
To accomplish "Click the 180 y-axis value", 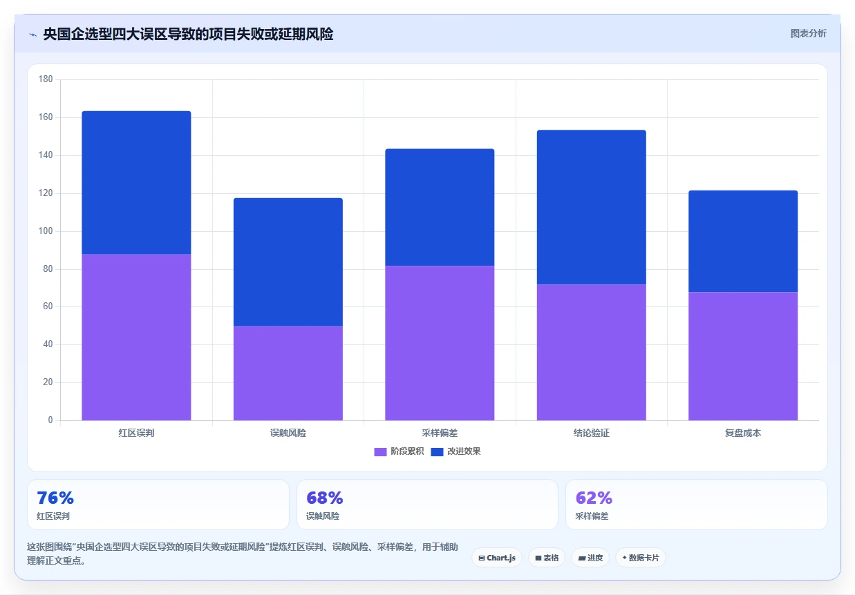I will pyautogui.click(x=46, y=80).
